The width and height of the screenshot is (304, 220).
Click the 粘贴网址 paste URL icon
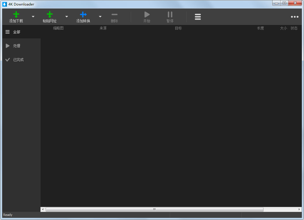click(x=50, y=14)
